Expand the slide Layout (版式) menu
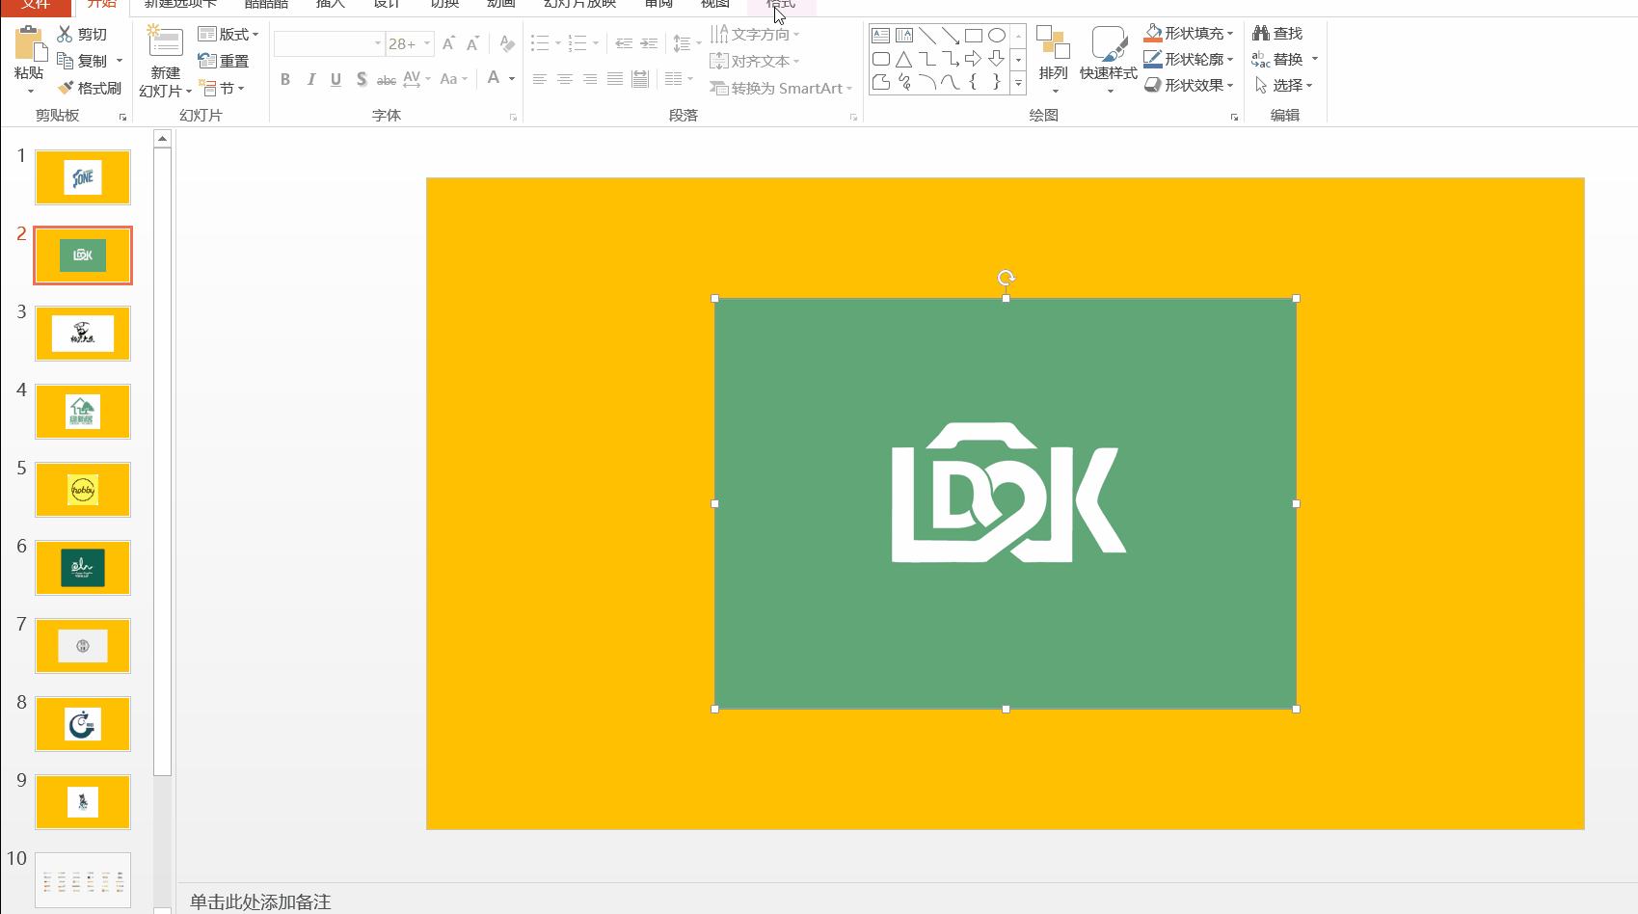Viewport: 1638px width, 914px height. [228, 34]
